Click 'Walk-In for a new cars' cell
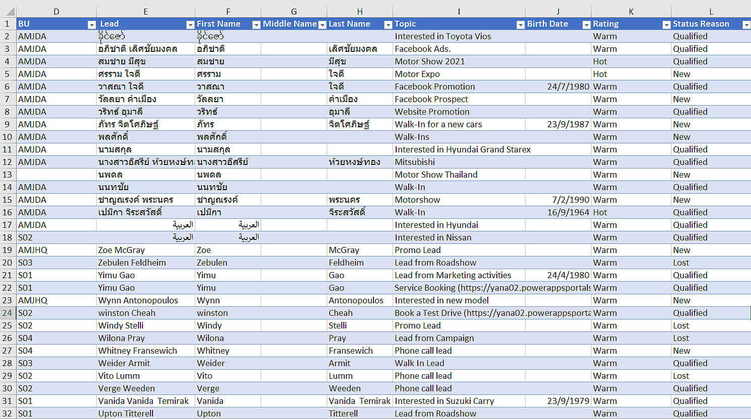The image size is (751, 419). click(x=459, y=124)
